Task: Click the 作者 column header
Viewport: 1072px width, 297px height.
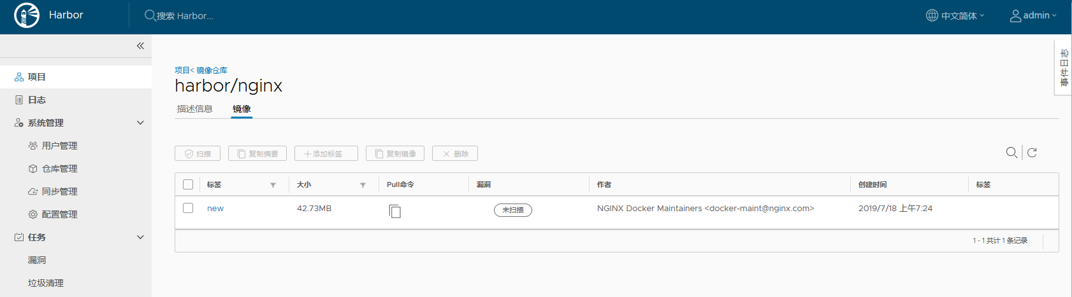Action: tap(604, 184)
